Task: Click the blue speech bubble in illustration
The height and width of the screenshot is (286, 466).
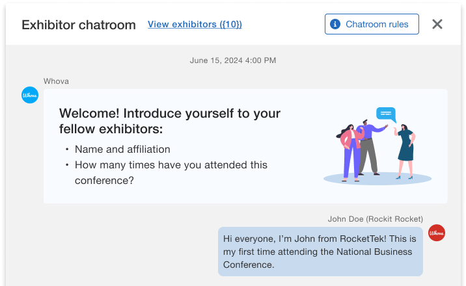Action: 386,114
